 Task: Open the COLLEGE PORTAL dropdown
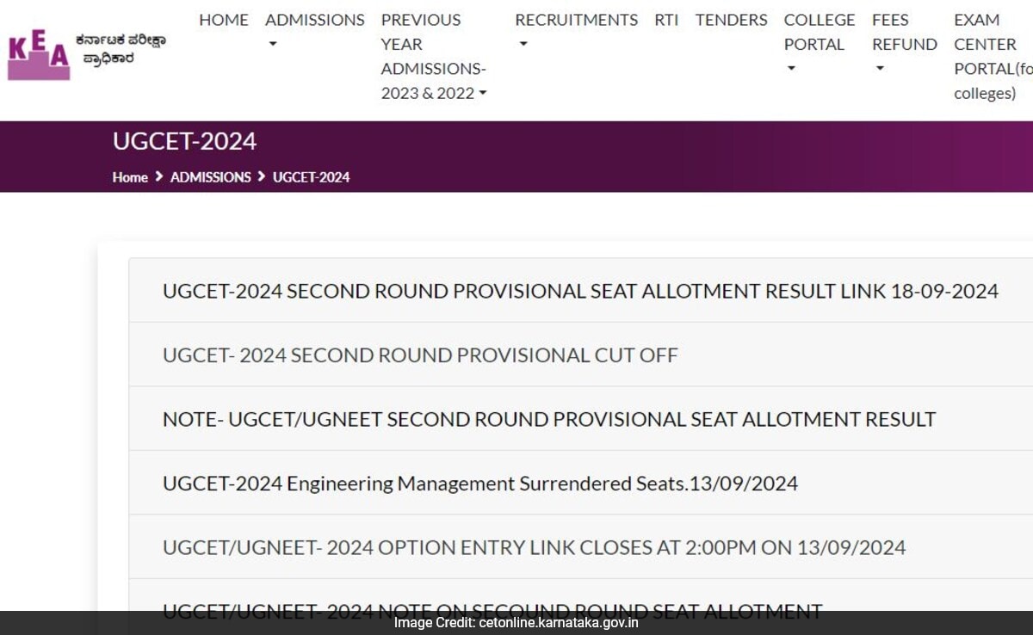point(790,68)
